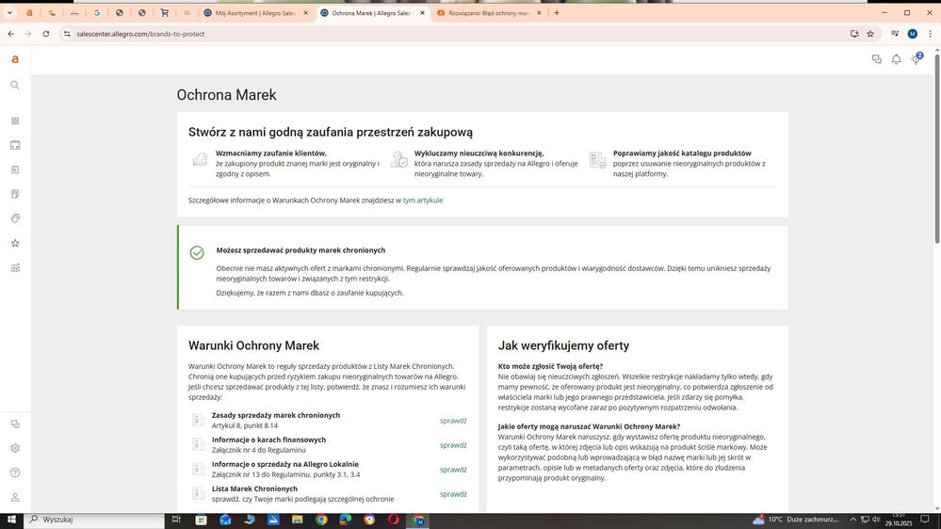Switch to the Mój Asortyment tab

coord(252,13)
